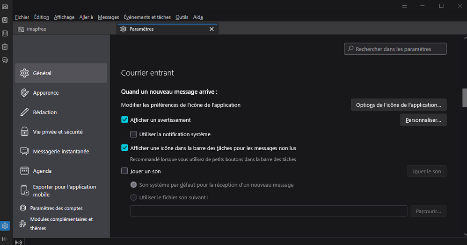Click the vertical scrollbar thumb of settings
The height and width of the screenshot is (245, 467).
[464, 98]
